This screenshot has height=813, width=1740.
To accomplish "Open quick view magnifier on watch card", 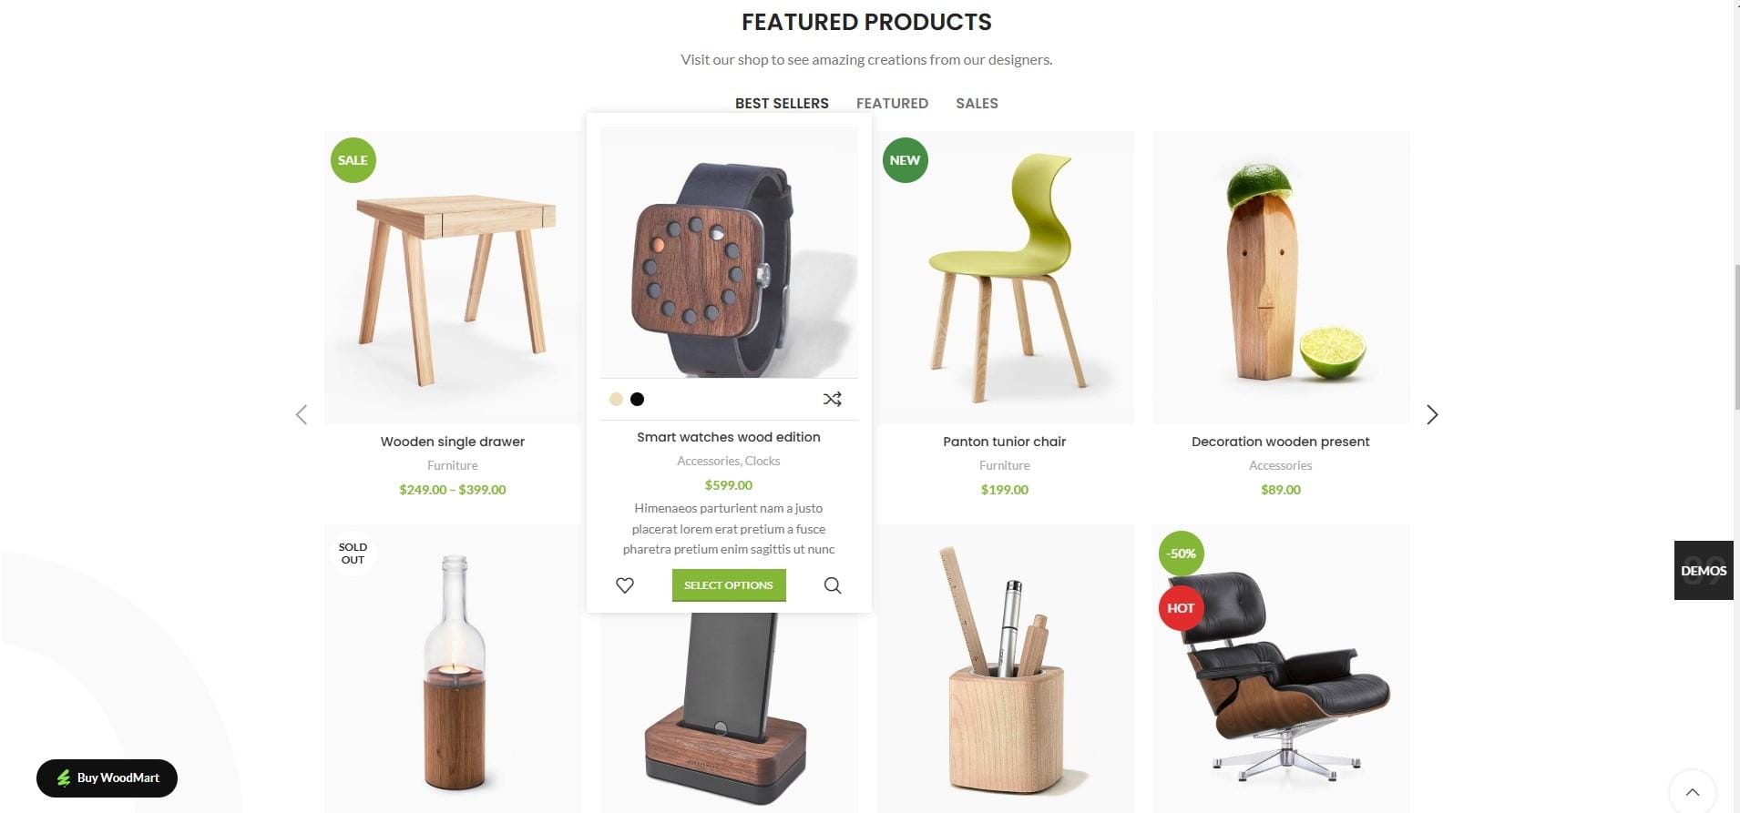I will 833,585.
